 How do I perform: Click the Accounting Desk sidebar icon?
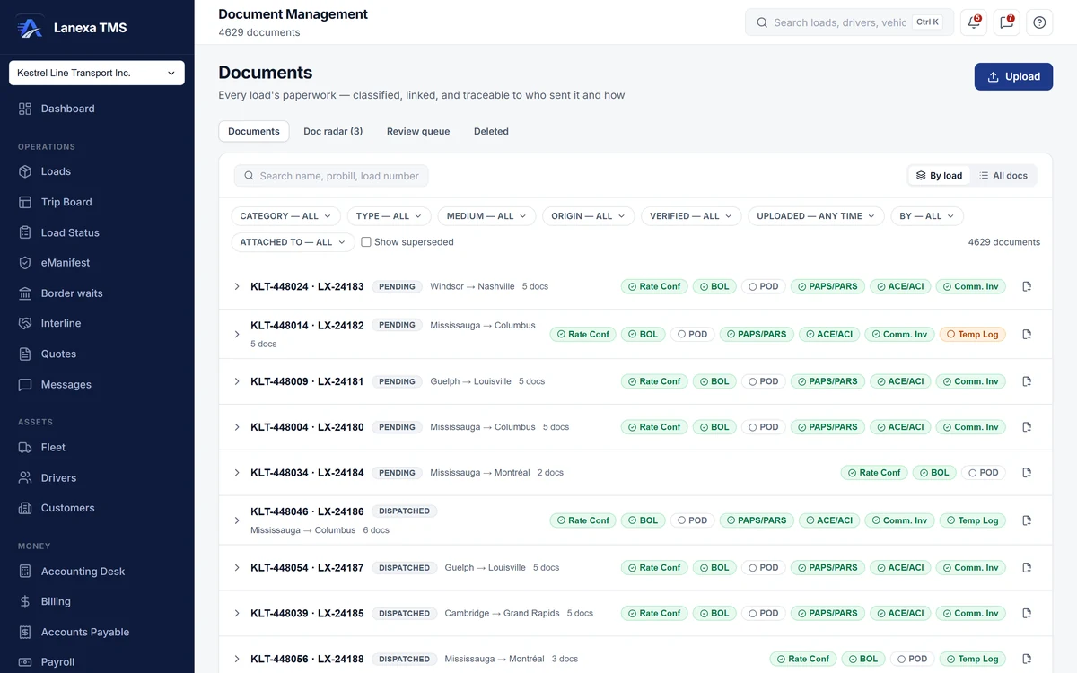pyautogui.click(x=25, y=571)
